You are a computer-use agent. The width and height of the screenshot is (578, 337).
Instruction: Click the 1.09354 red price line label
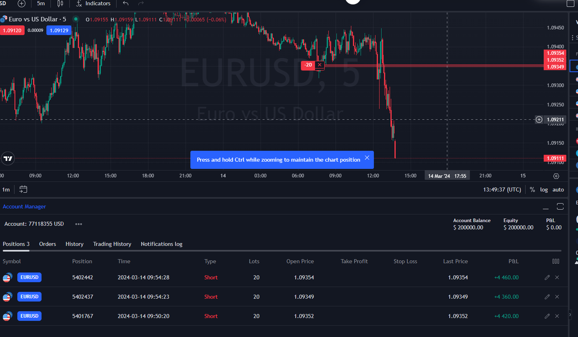point(554,53)
